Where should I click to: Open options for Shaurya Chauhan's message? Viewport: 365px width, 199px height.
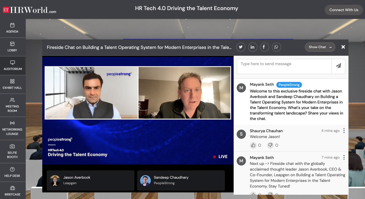pos(344,131)
